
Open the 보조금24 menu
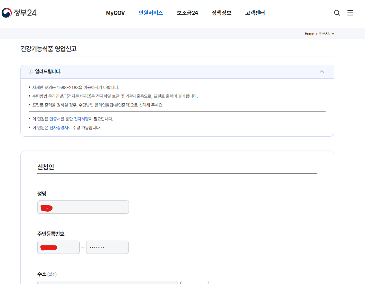(187, 13)
